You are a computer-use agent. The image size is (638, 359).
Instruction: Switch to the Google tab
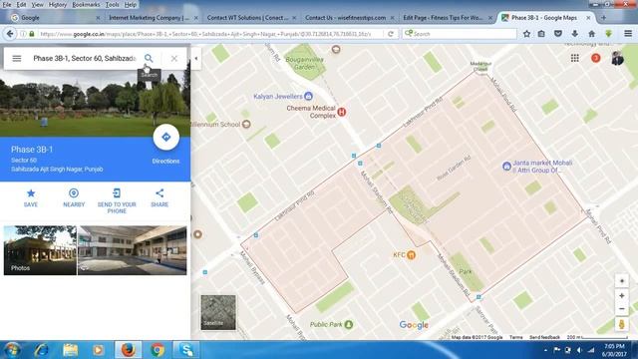point(55,18)
